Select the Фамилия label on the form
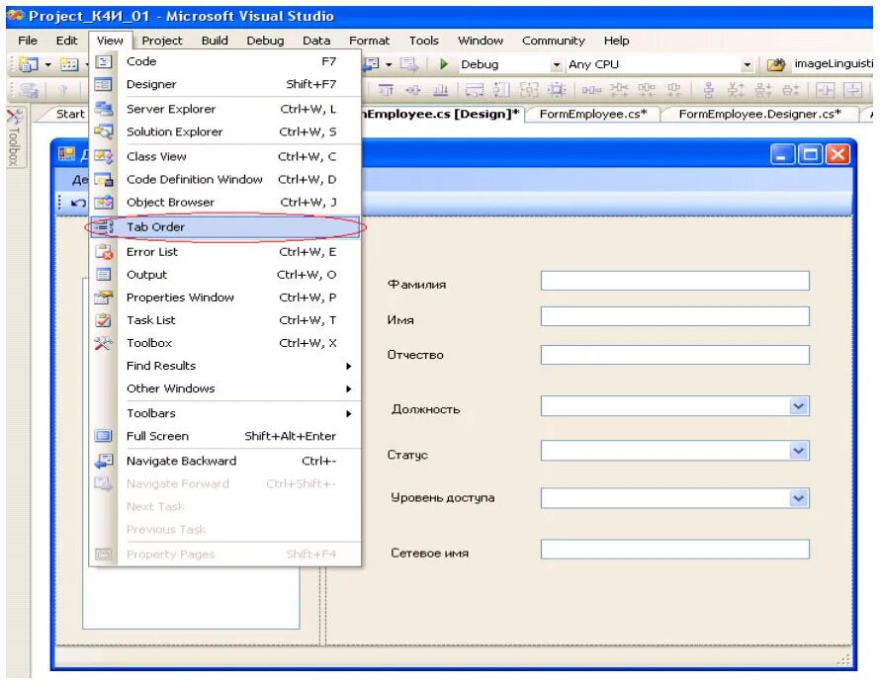Viewport: 880px width, 684px height. click(x=416, y=285)
